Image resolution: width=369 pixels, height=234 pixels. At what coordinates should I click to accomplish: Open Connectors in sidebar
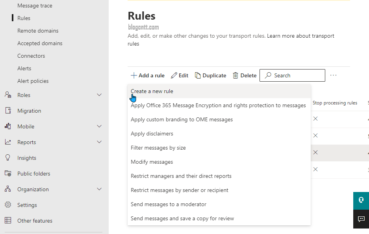[31, 56]
